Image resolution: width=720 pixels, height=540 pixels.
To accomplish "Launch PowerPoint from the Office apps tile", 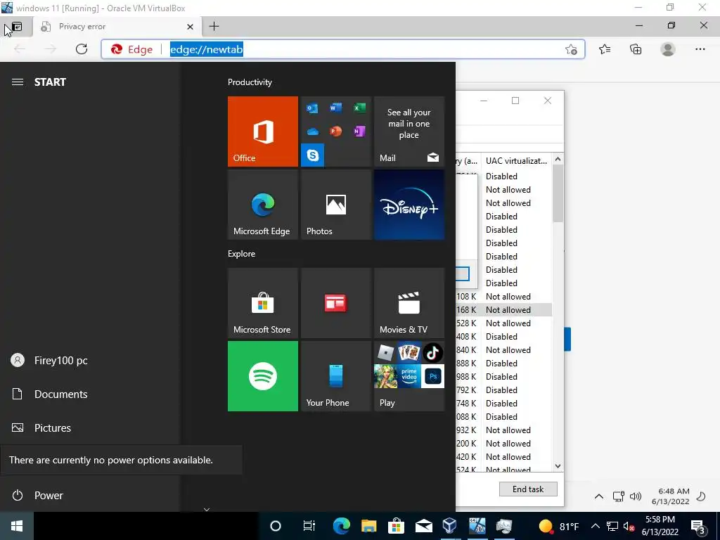I will (335, 131).
